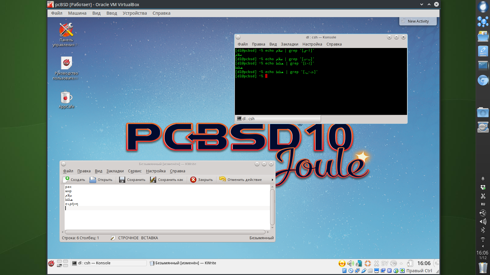
Task: Open host system settings gear icon
Action: (483, 127)
